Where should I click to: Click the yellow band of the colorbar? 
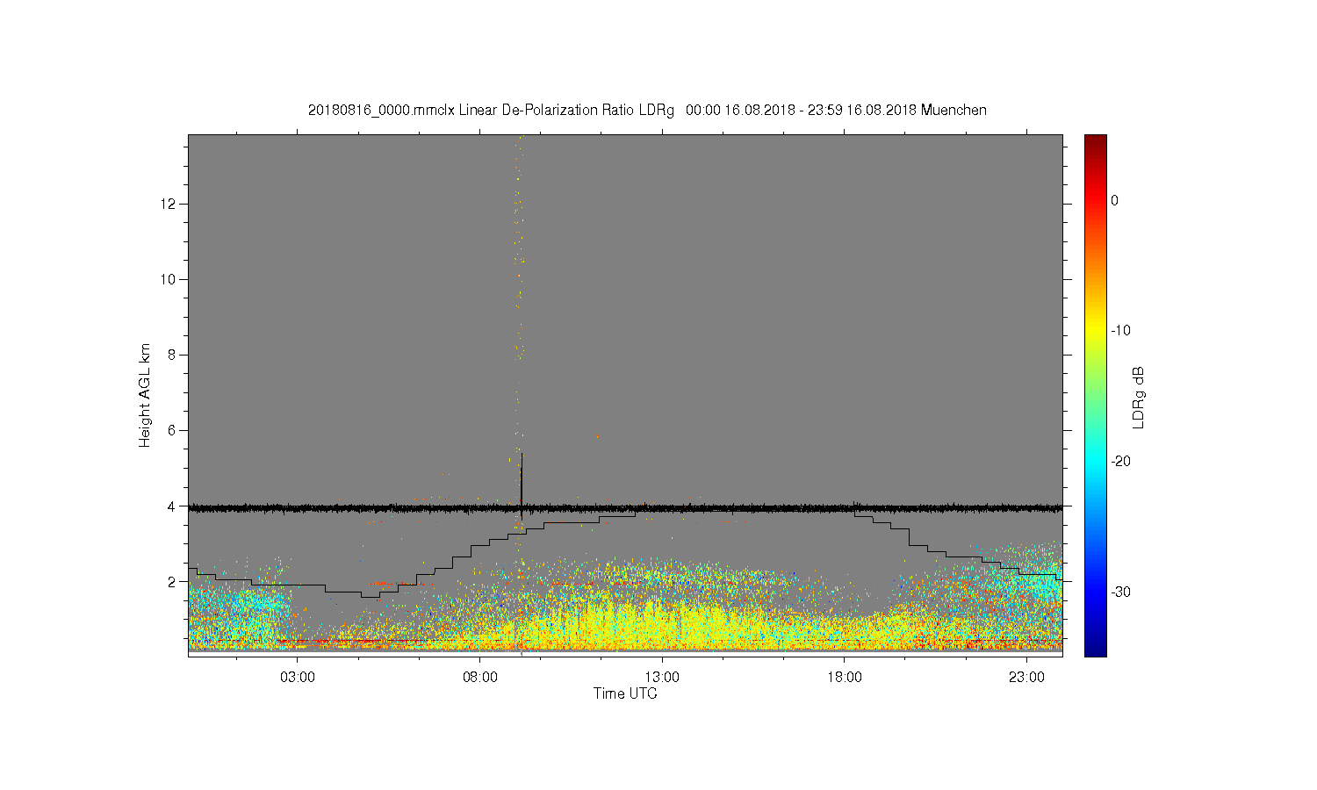pos(1096,331)
